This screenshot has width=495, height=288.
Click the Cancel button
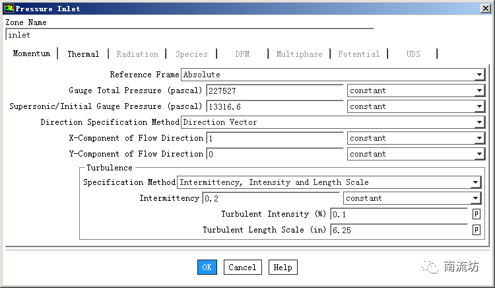(x=242, y=268)
